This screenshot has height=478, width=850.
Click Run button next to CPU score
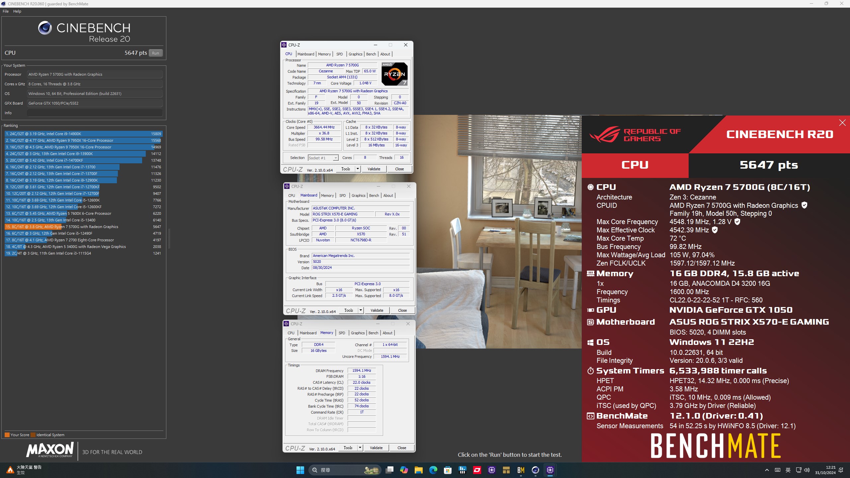pos(155,53)
